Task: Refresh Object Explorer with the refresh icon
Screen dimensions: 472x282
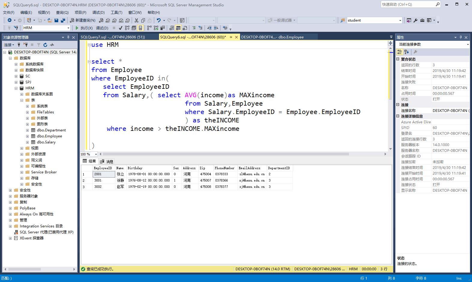Action: tap(45, 45)
